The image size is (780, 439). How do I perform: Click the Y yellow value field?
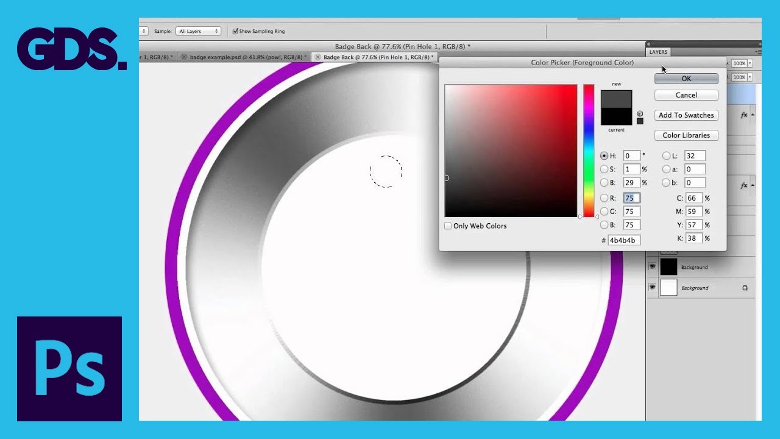(694, 225)
